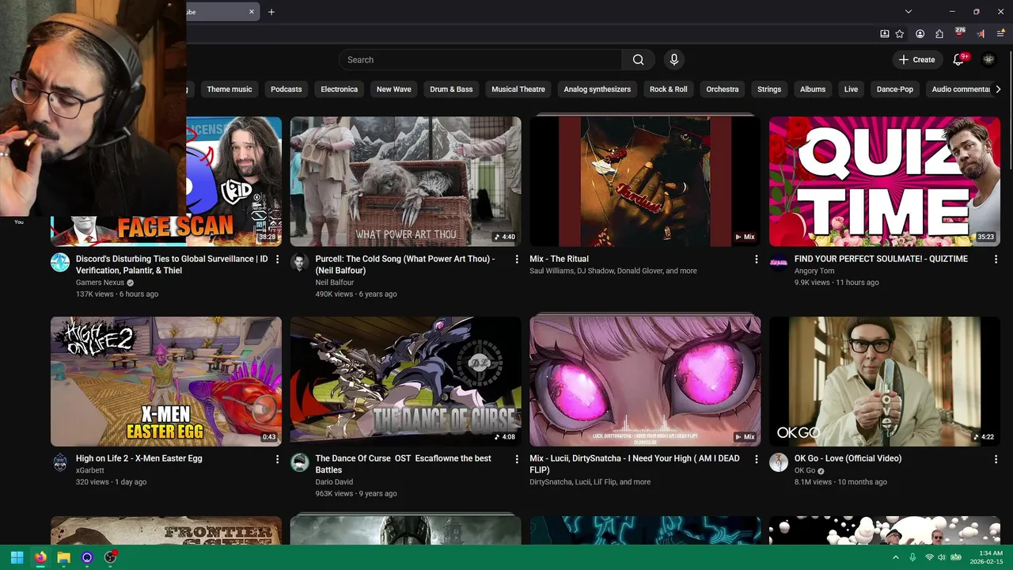Open Purcell: The Cold Song thumbnail
The width and height of the screenshot is (1013, 570).
click(x=405, y=181)
